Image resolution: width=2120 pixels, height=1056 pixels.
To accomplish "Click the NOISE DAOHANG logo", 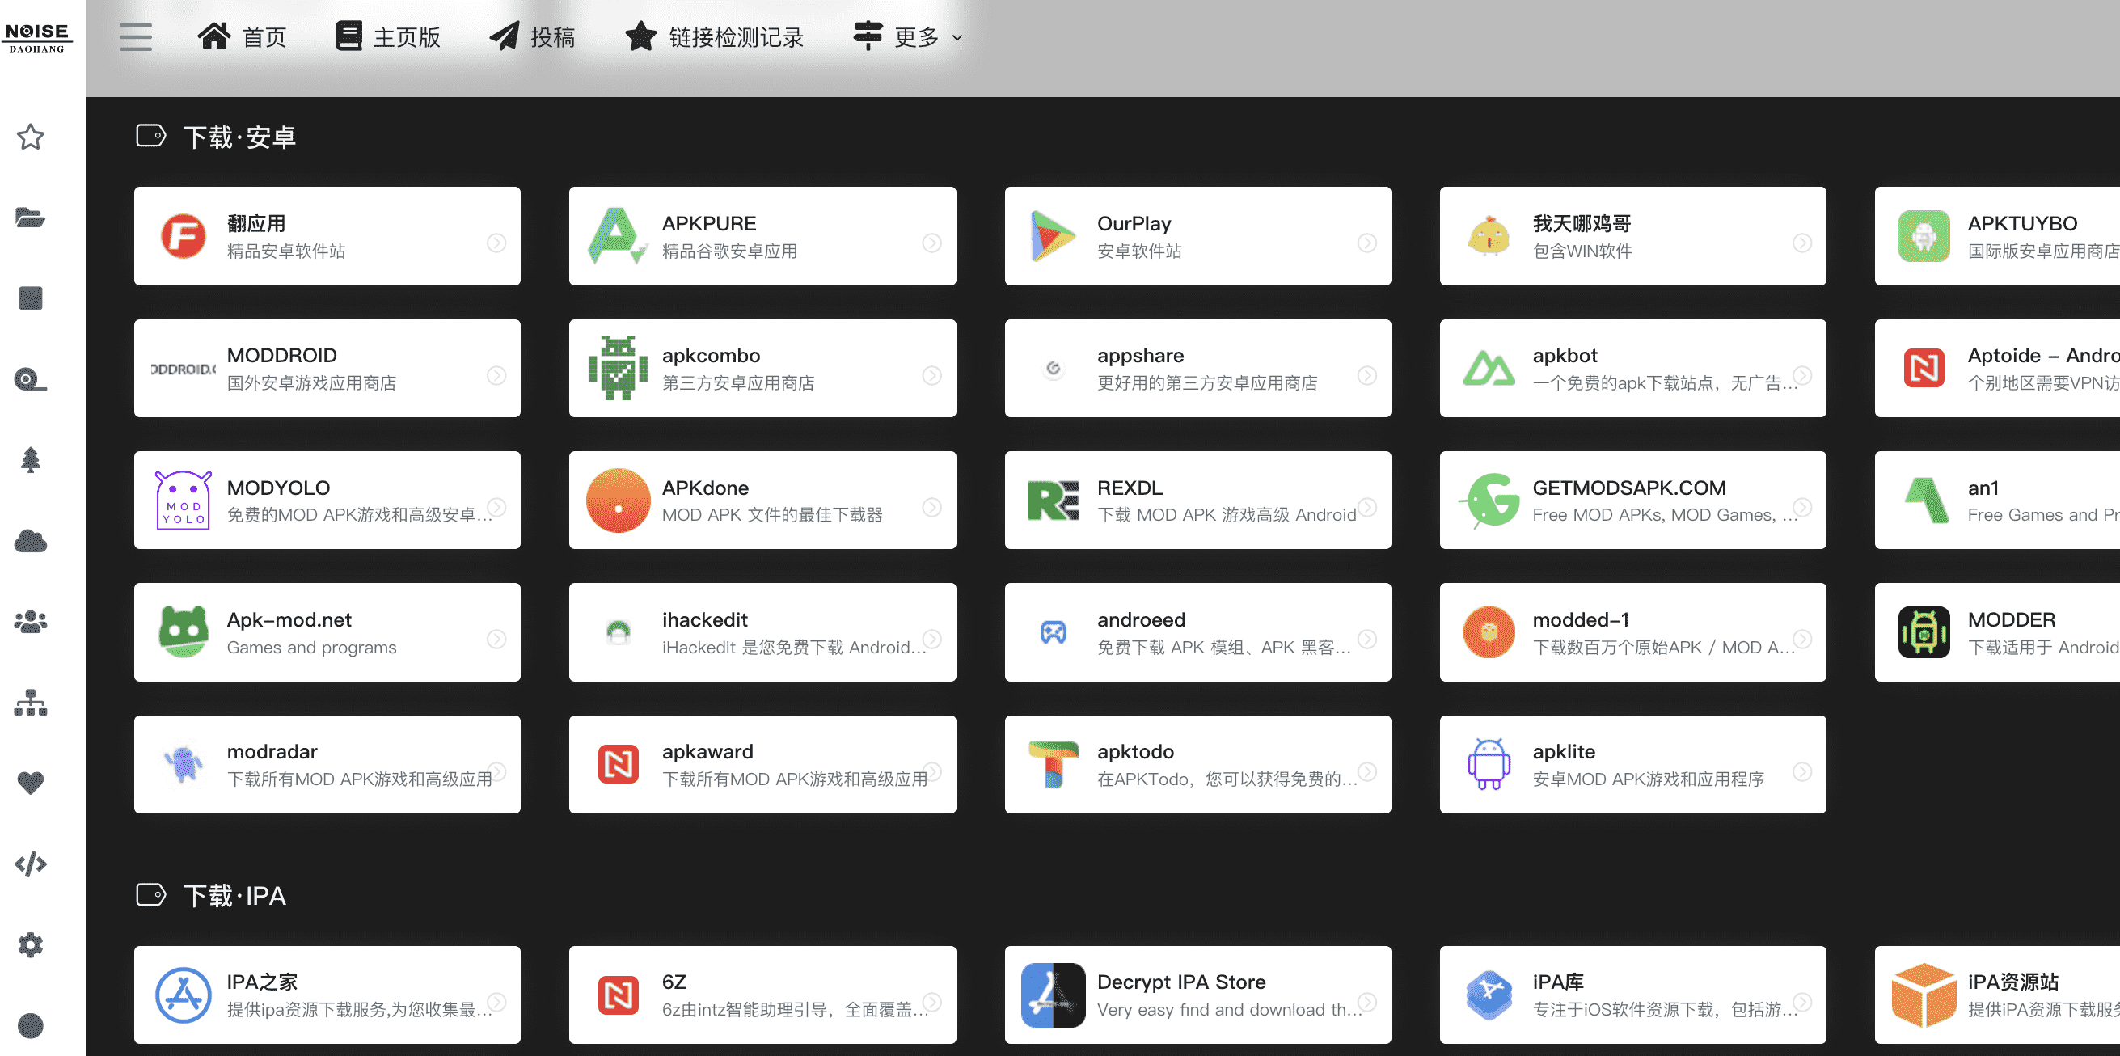I will pyautogui.click(x=38, y=37).
